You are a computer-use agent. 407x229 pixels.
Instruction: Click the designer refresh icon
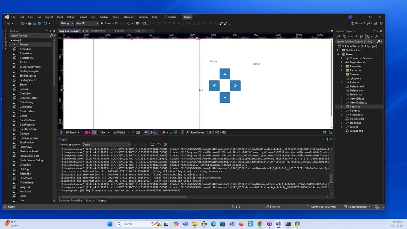151,132
